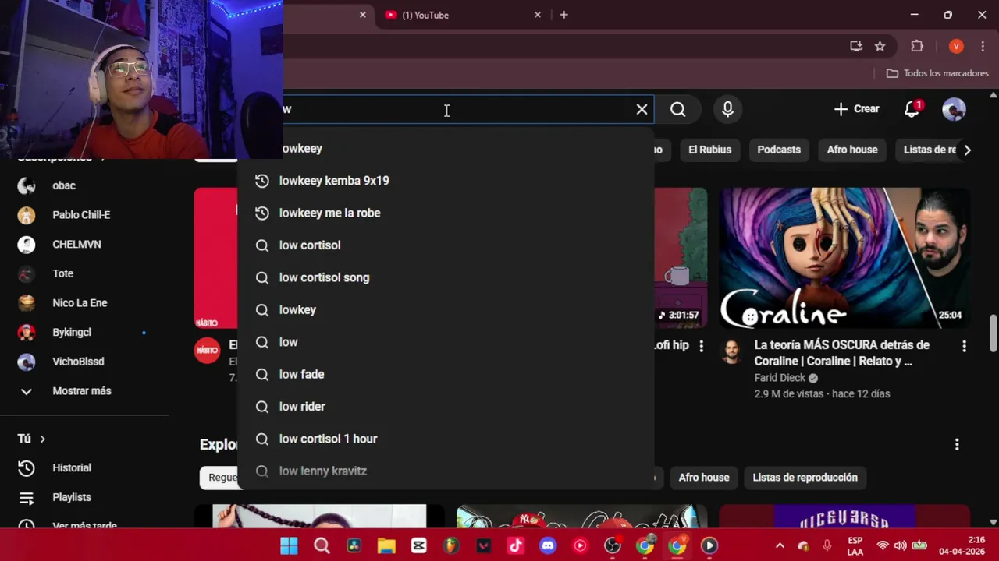999x561 pixels.
Task: Open Ver más tarde in sidebar
Action: (84, 525)
